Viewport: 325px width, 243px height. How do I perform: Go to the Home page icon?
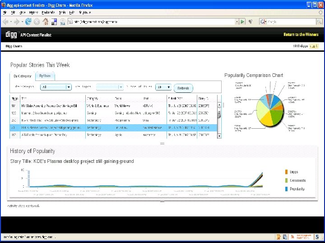point(46,22)
